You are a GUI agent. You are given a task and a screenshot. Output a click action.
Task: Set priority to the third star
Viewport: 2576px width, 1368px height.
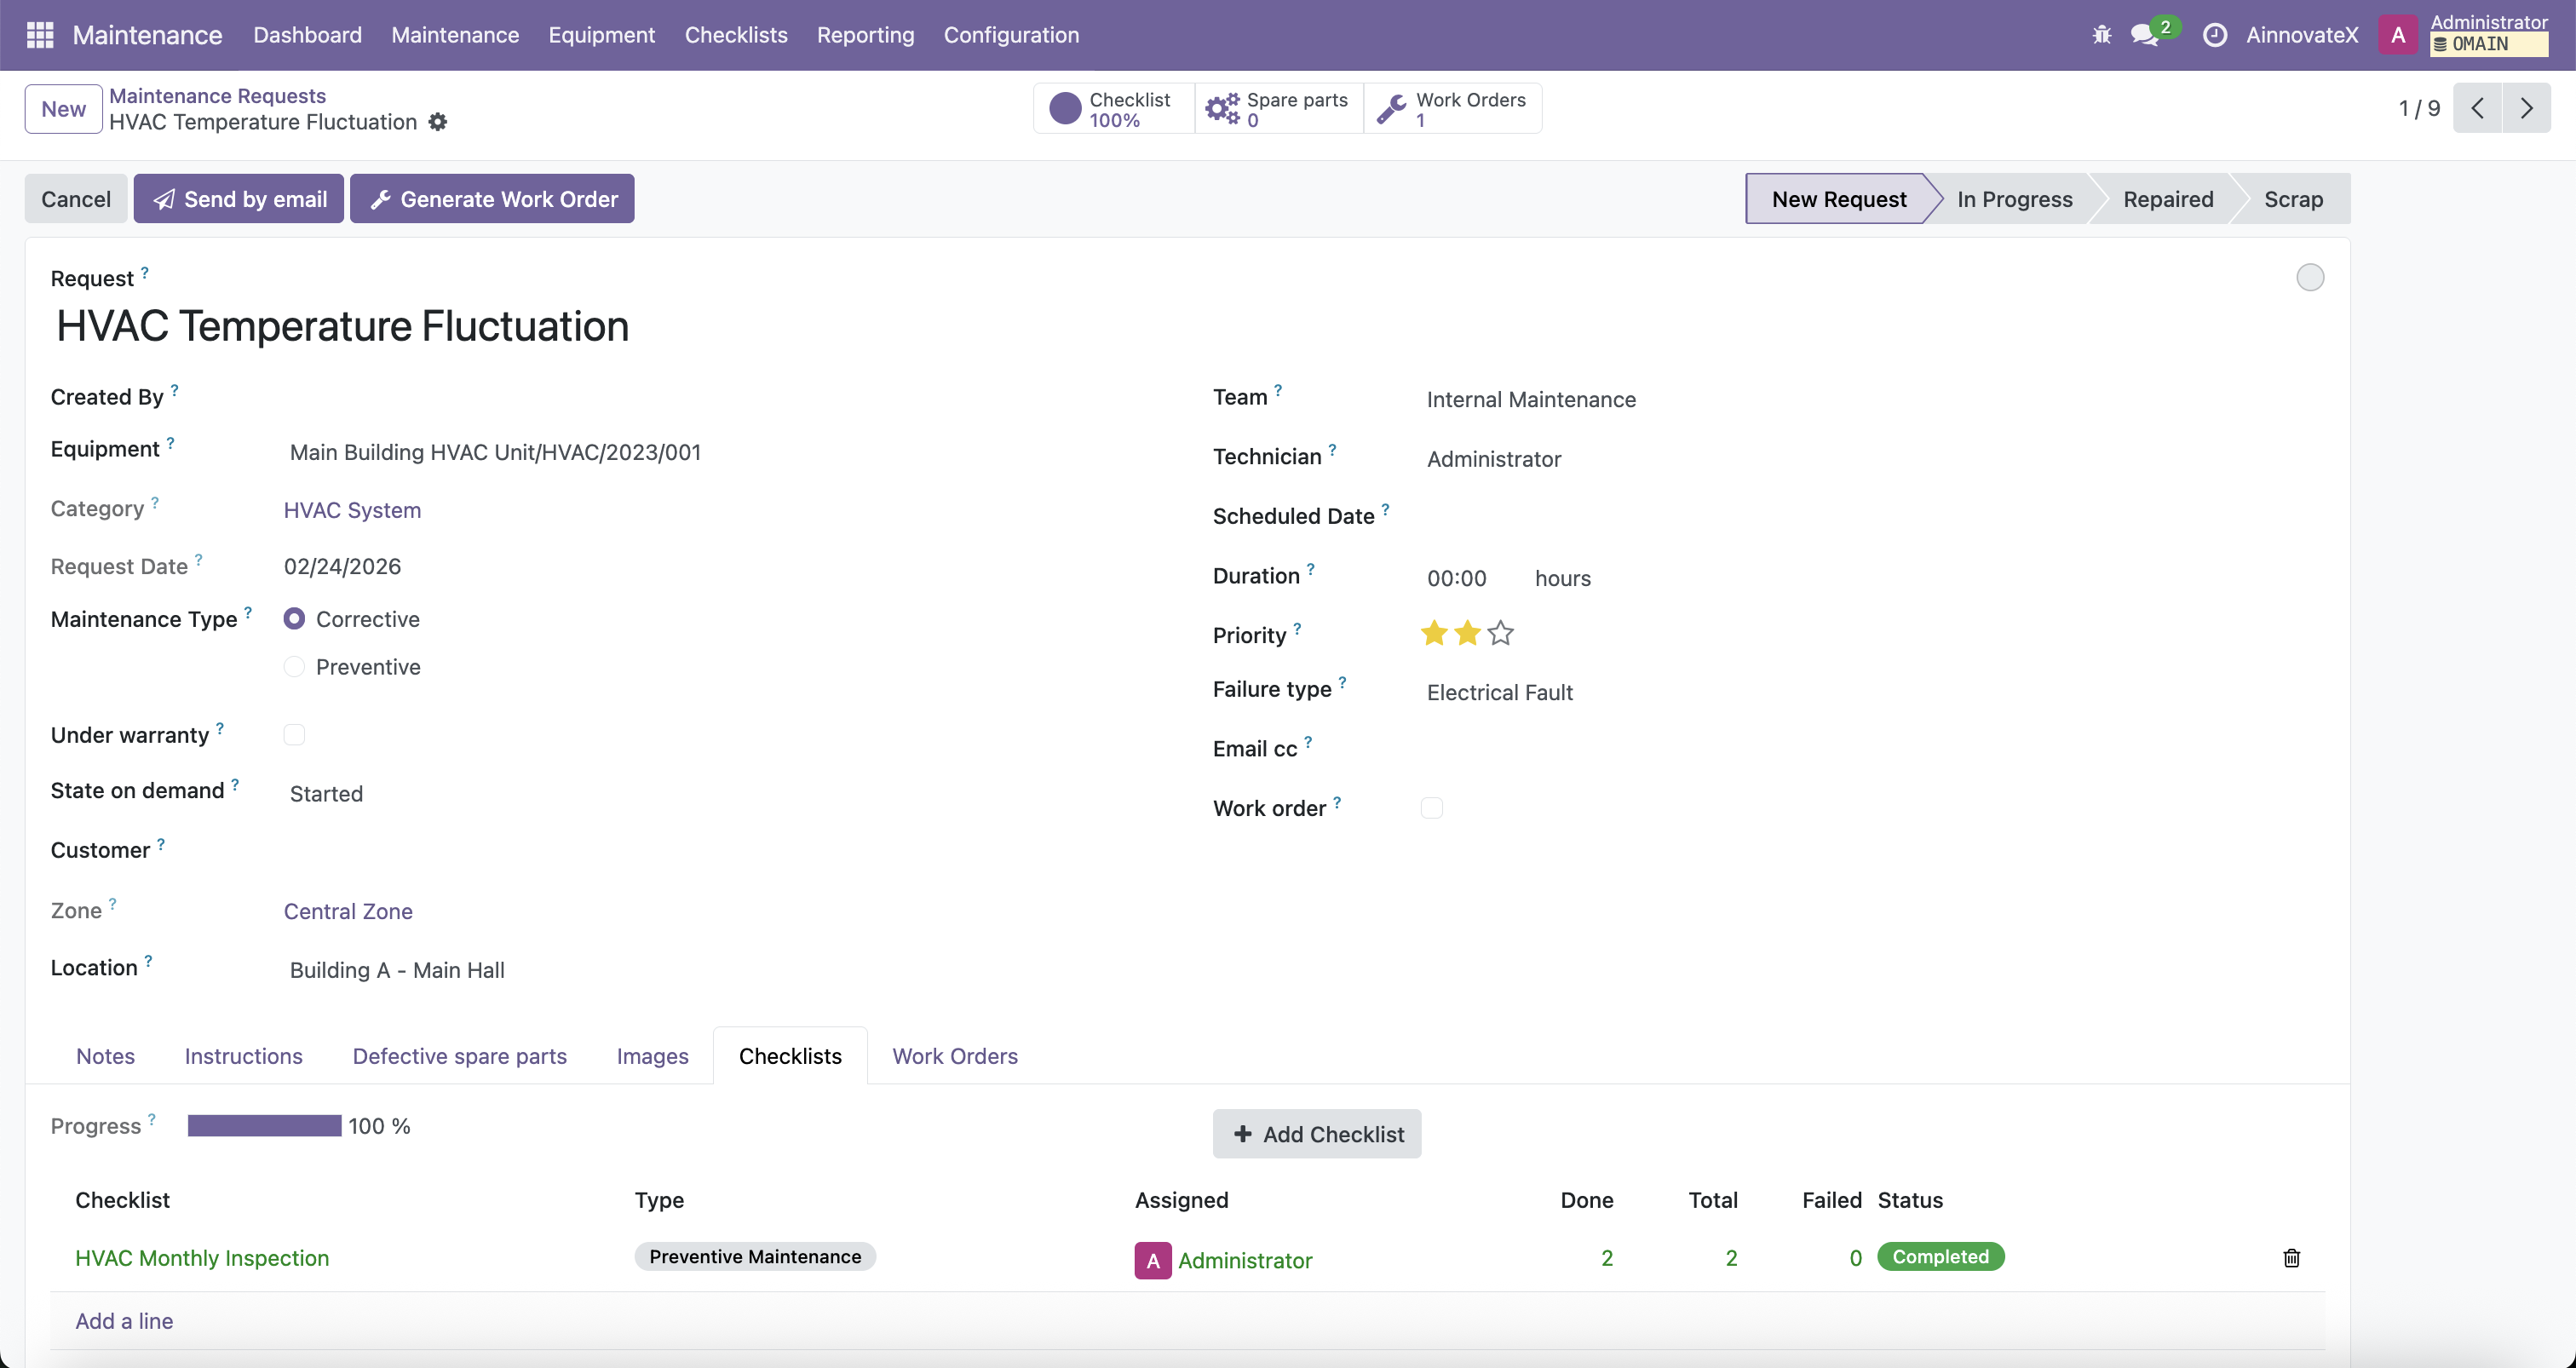pyautogui.click(x=1500, y=633)
